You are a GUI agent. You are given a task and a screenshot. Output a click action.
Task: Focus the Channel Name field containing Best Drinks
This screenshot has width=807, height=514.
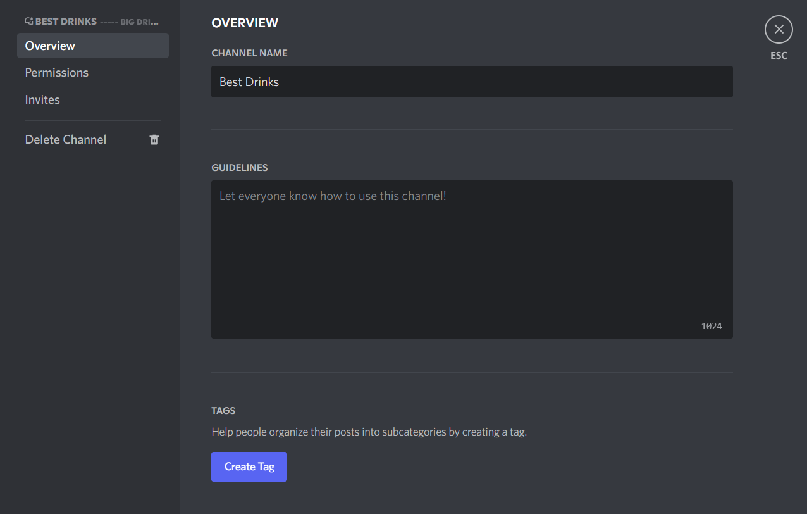coord(472,82)
